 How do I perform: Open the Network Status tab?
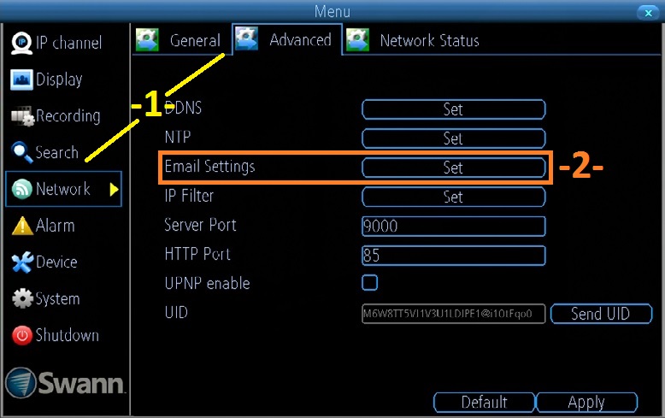(x=414, y=40)
